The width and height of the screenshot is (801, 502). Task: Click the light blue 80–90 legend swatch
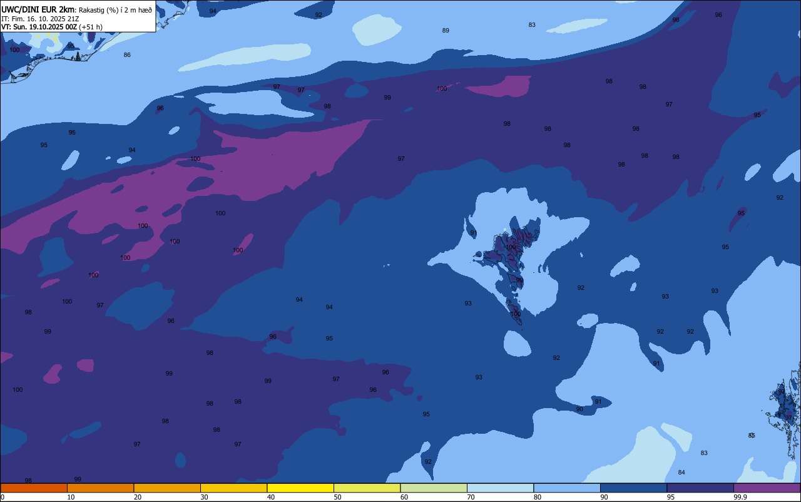[567, 488]
